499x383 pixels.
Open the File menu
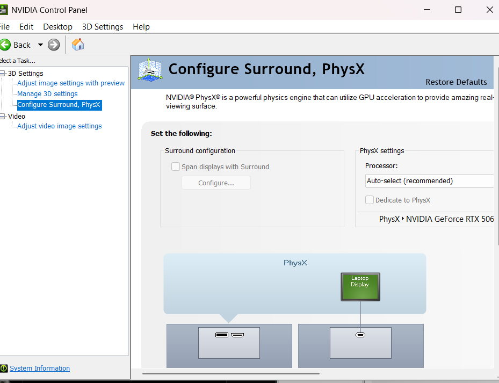4,27
